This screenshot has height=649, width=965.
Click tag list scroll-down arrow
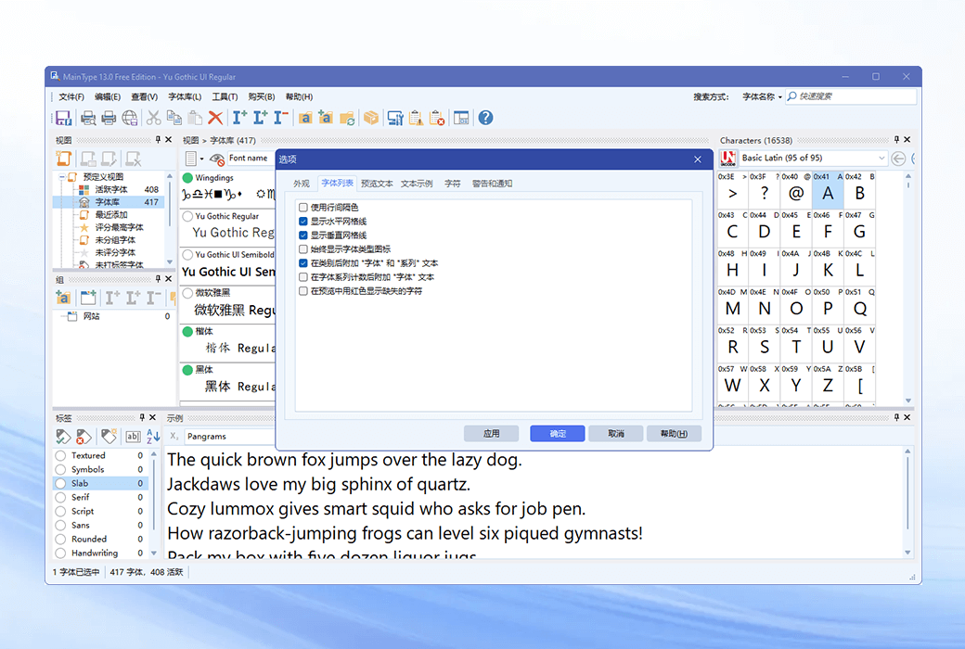click(154, 553)
